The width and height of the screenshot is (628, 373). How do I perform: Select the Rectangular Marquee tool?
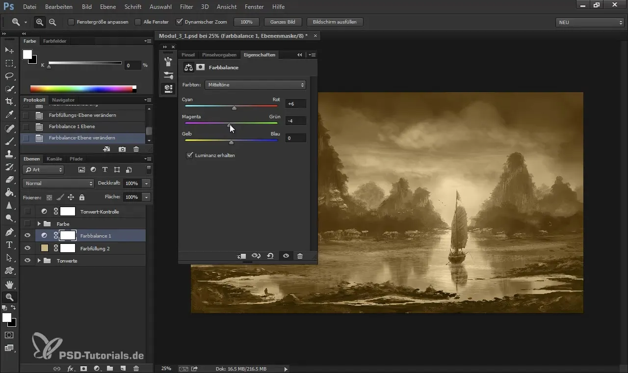tap(9, 63)
